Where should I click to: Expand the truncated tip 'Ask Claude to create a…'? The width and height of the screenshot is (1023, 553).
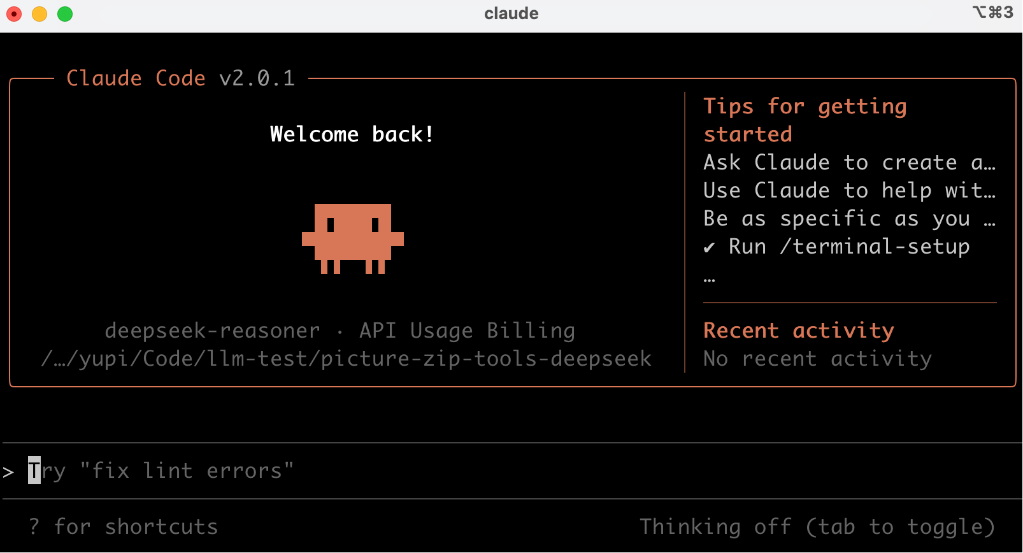(848, 162)
